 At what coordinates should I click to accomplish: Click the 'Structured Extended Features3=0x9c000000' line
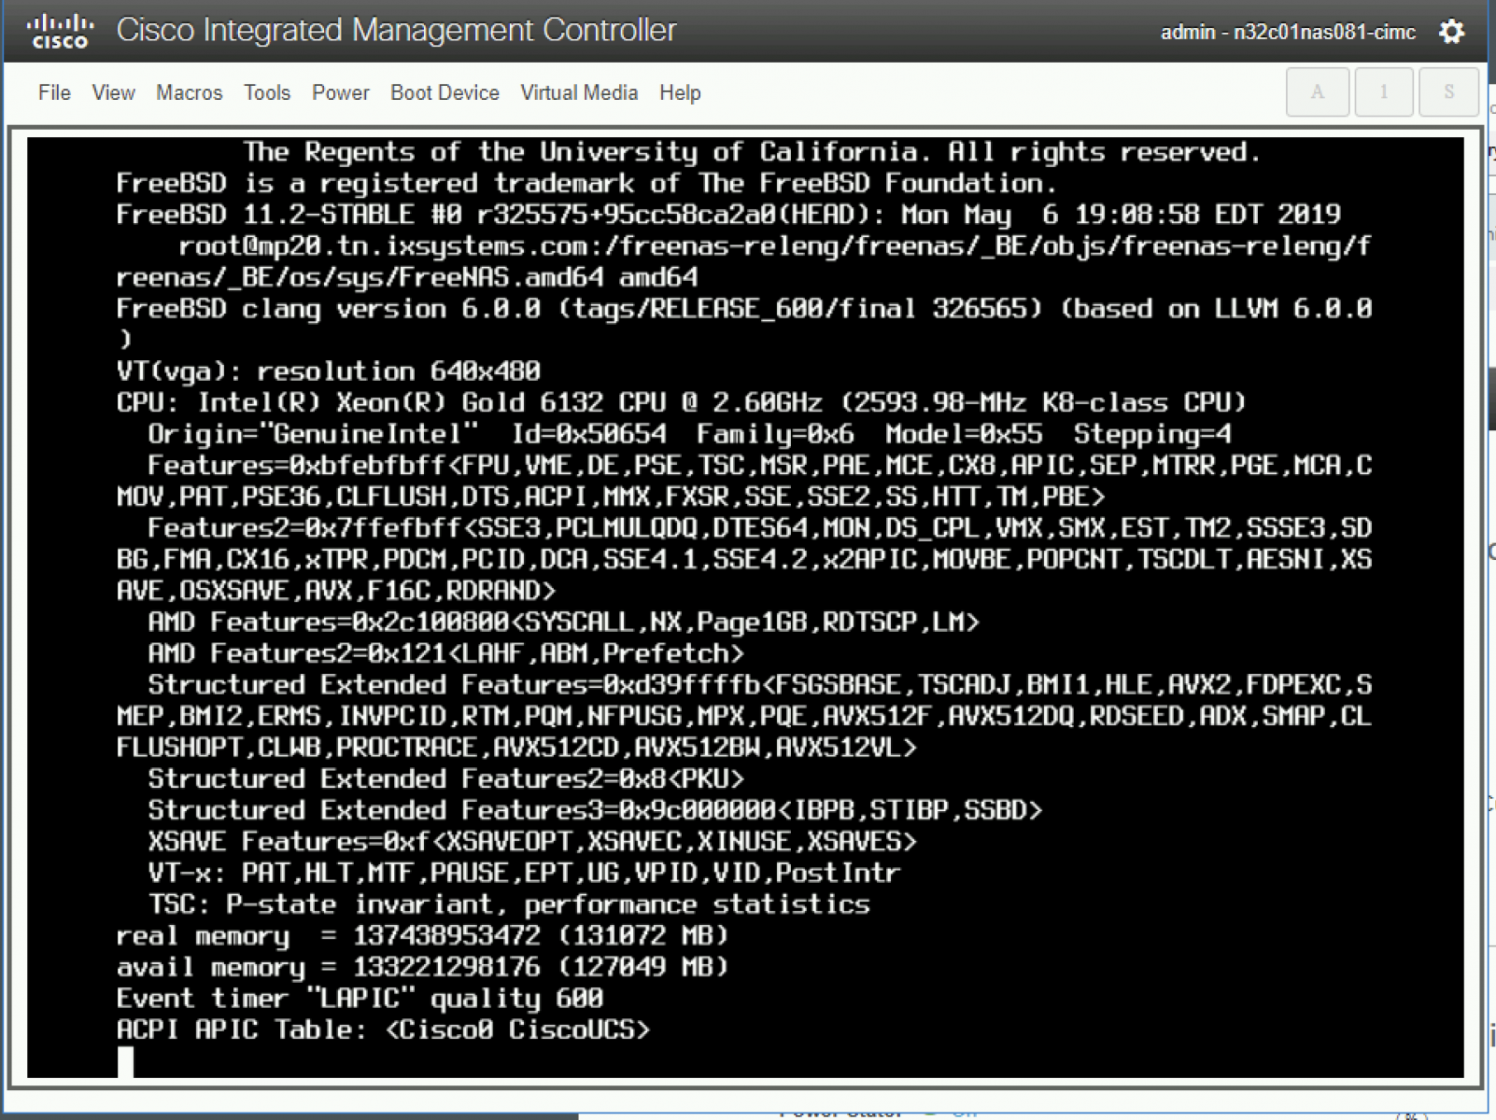595,810
